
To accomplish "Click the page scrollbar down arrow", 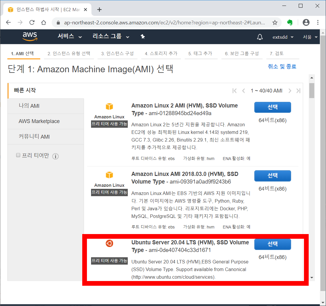I will tap(323, 303).
